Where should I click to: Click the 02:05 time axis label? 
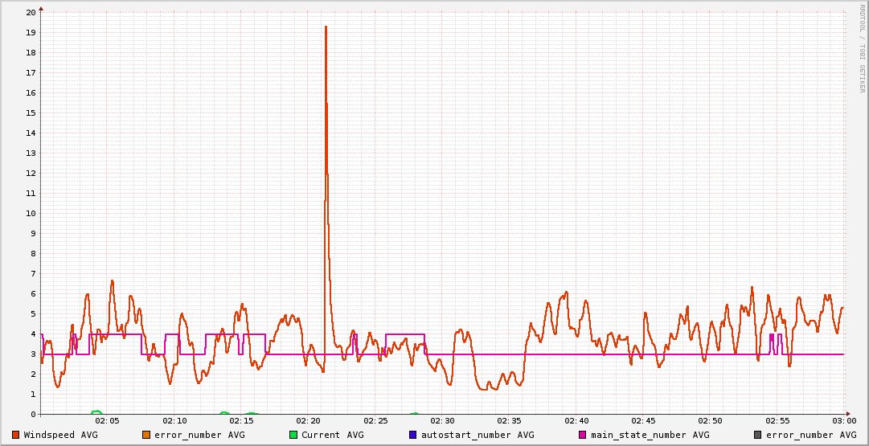[x=108, y=420]
